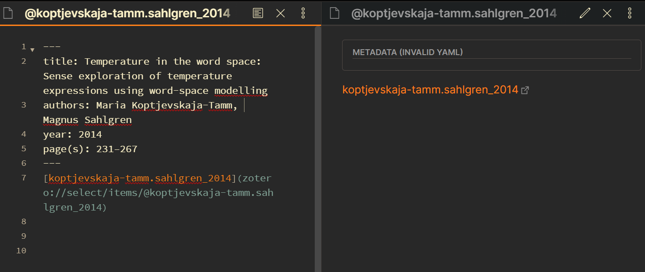Close the left editor pane

point(281,13)
